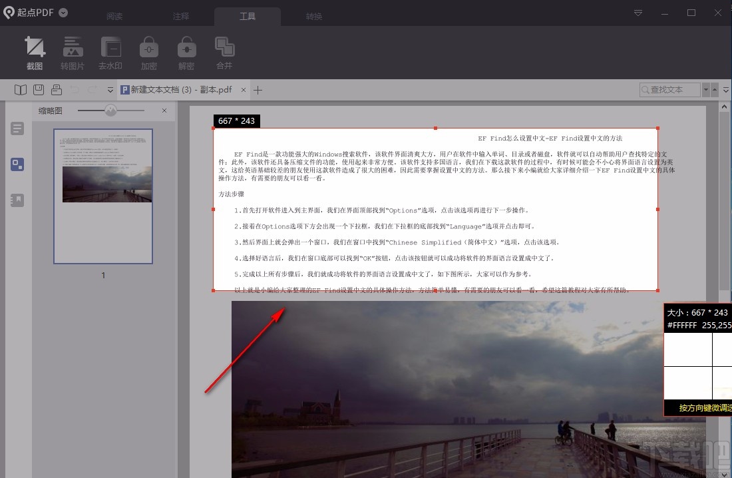Viewport: 732px width, 478px height.
Task: Expand the quick toolbar customize arrow
Action: coord(110,90)
